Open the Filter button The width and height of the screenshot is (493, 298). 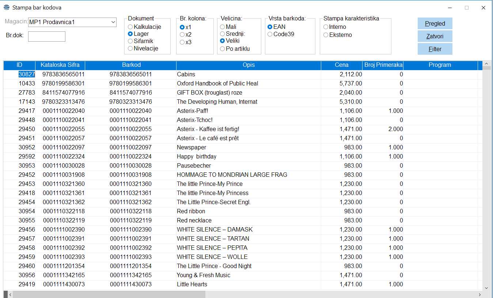435,49
